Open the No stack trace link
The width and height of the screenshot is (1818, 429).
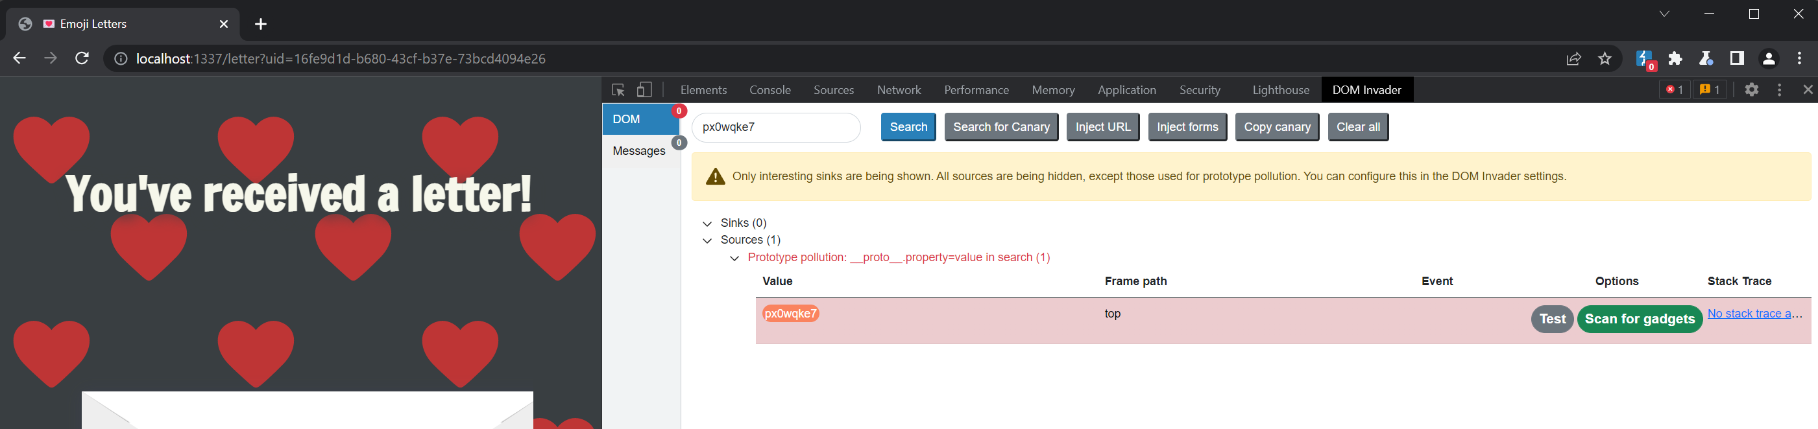1754,314
